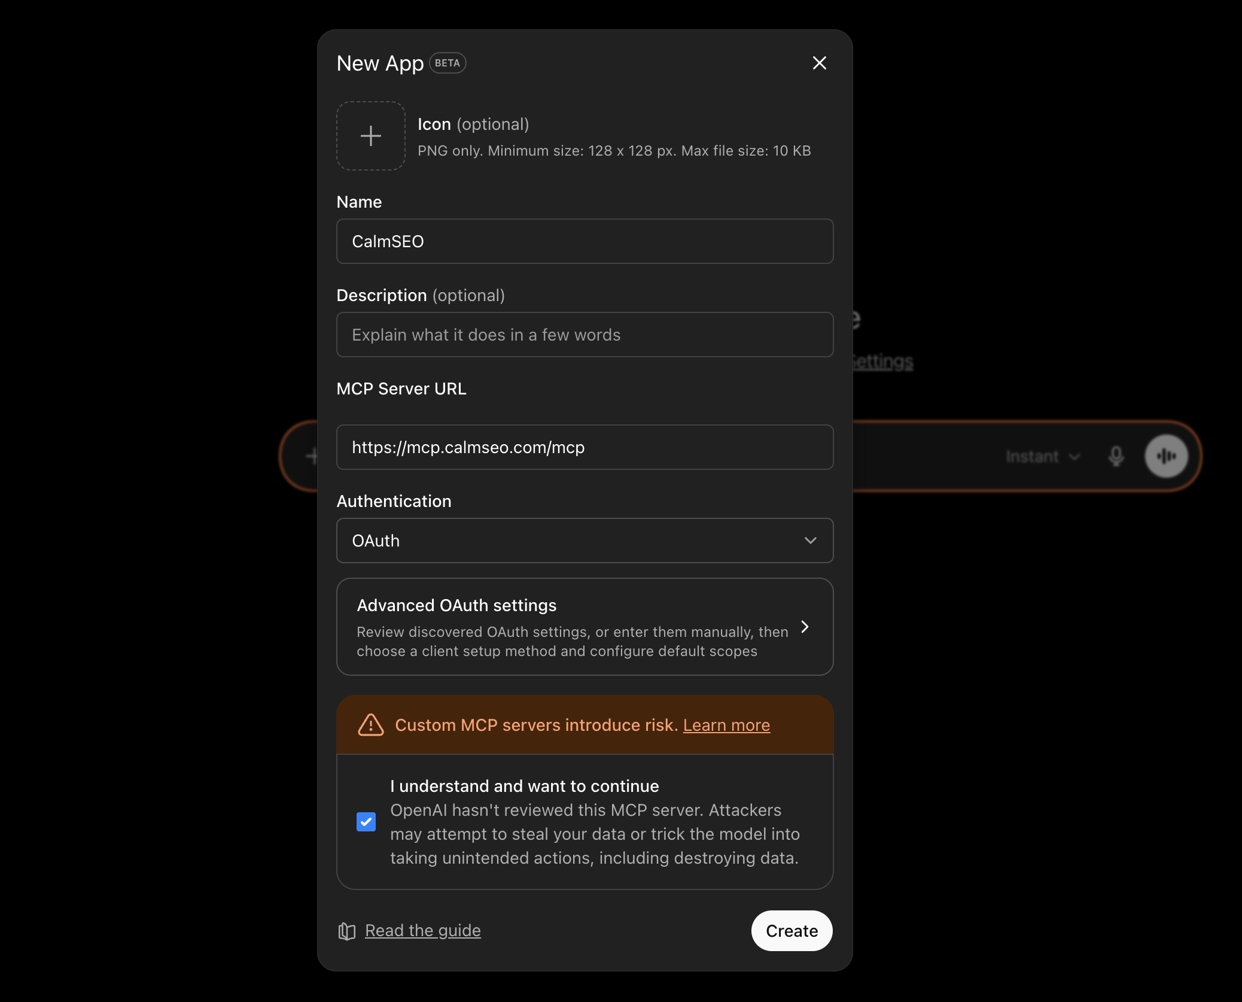Focus the Description input field

(585, 335)
